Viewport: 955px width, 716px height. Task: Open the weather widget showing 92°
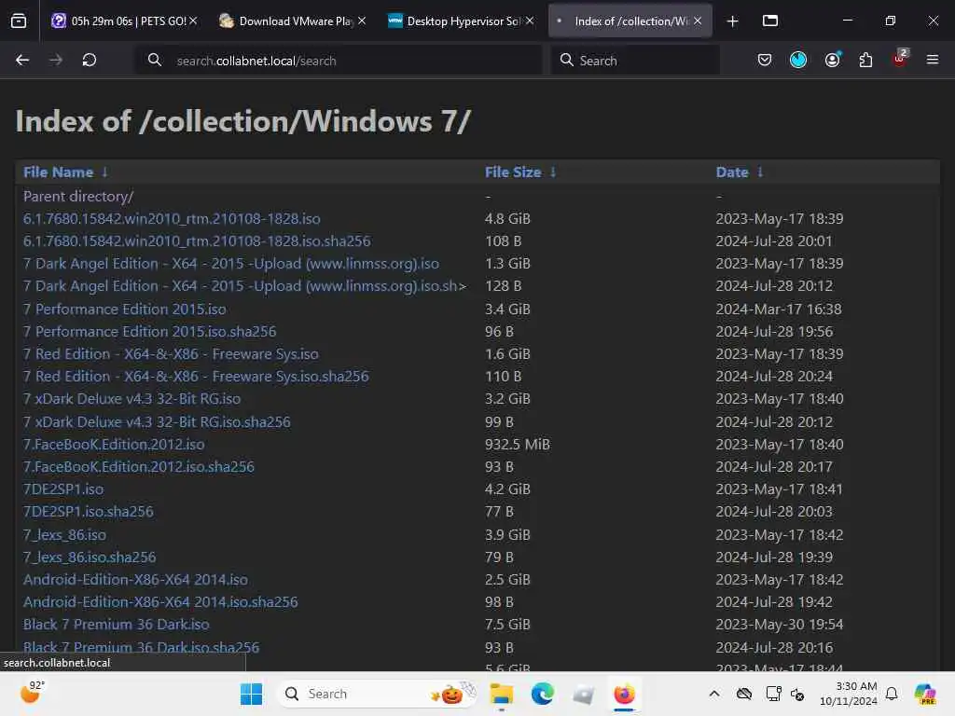pyautogui.click(x=31, y=692)
